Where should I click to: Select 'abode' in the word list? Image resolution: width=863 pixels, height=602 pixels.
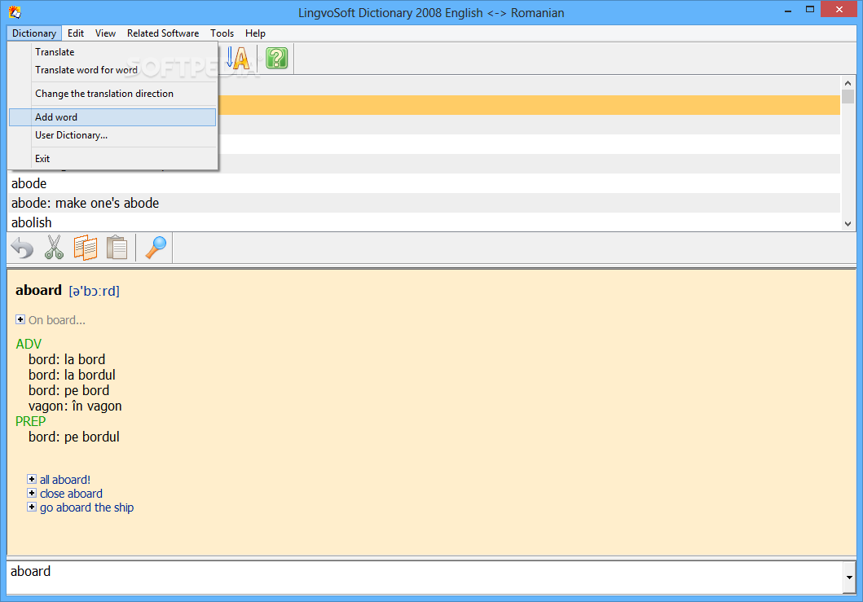(424, 183)
